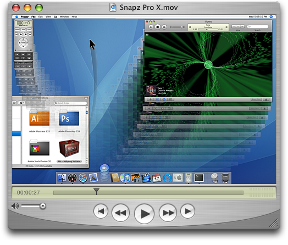
Task: Open the File menu
Action: pyautogui.click(x=33, y=17)
